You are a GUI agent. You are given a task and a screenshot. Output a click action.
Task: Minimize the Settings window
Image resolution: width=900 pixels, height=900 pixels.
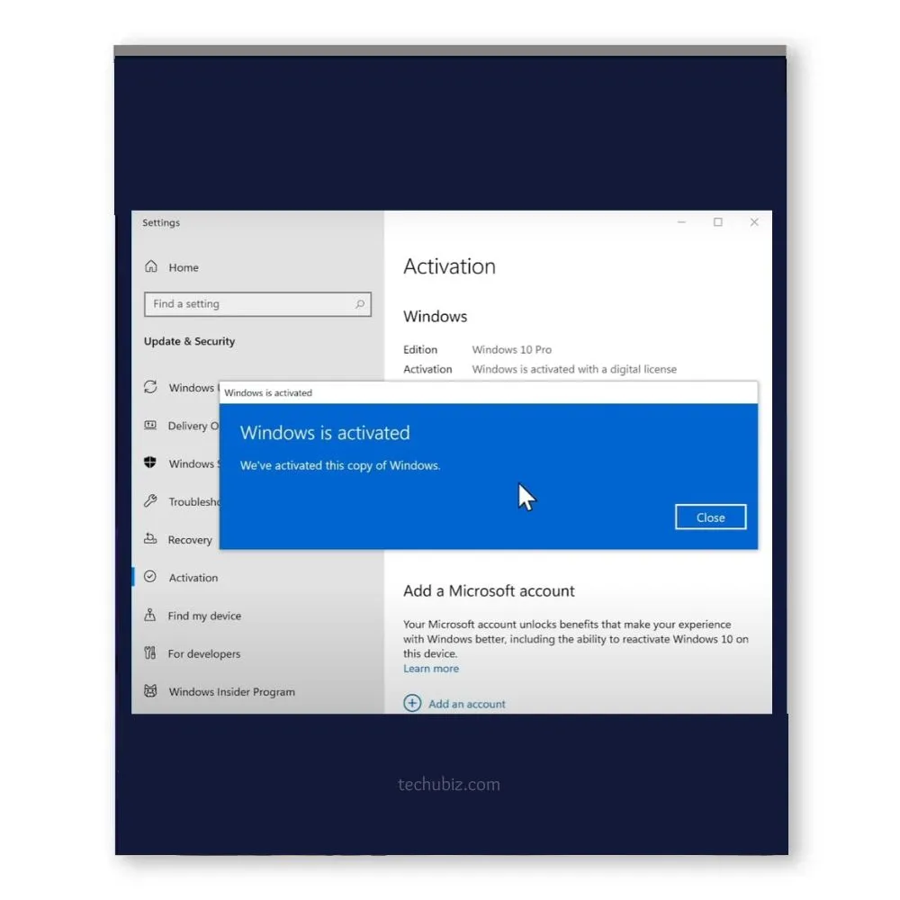[681, 222]
